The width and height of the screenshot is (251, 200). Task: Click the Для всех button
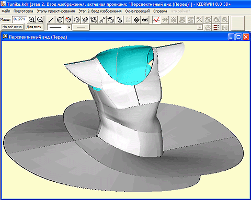[x=34, y=27]
